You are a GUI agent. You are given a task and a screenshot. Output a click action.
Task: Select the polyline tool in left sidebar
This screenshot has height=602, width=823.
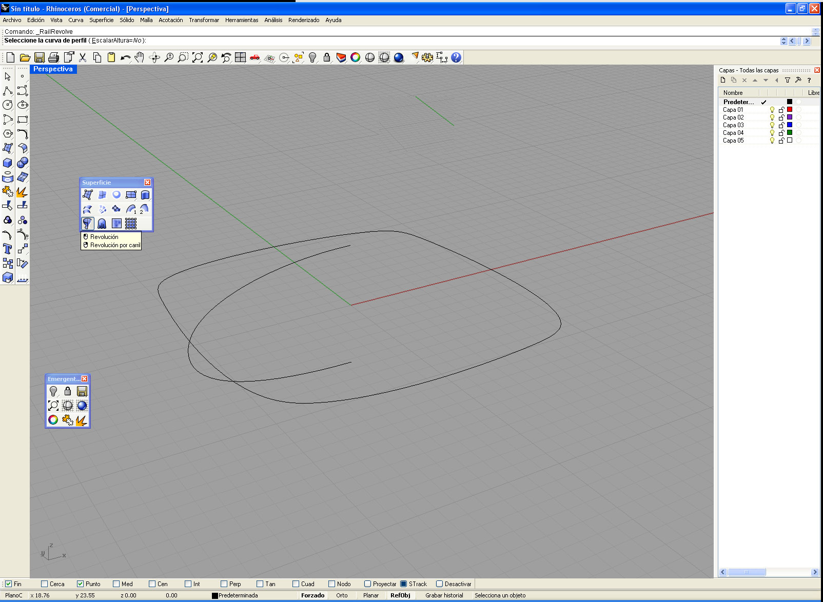(8, 91)
